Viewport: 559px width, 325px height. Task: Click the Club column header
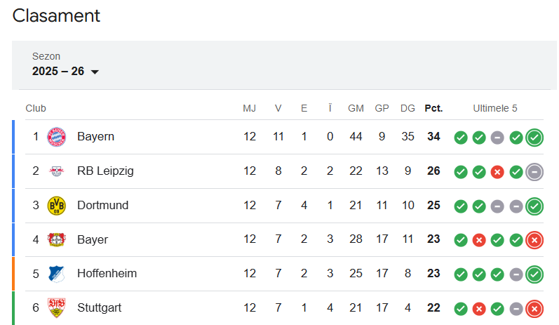click(x=36, y=108)
